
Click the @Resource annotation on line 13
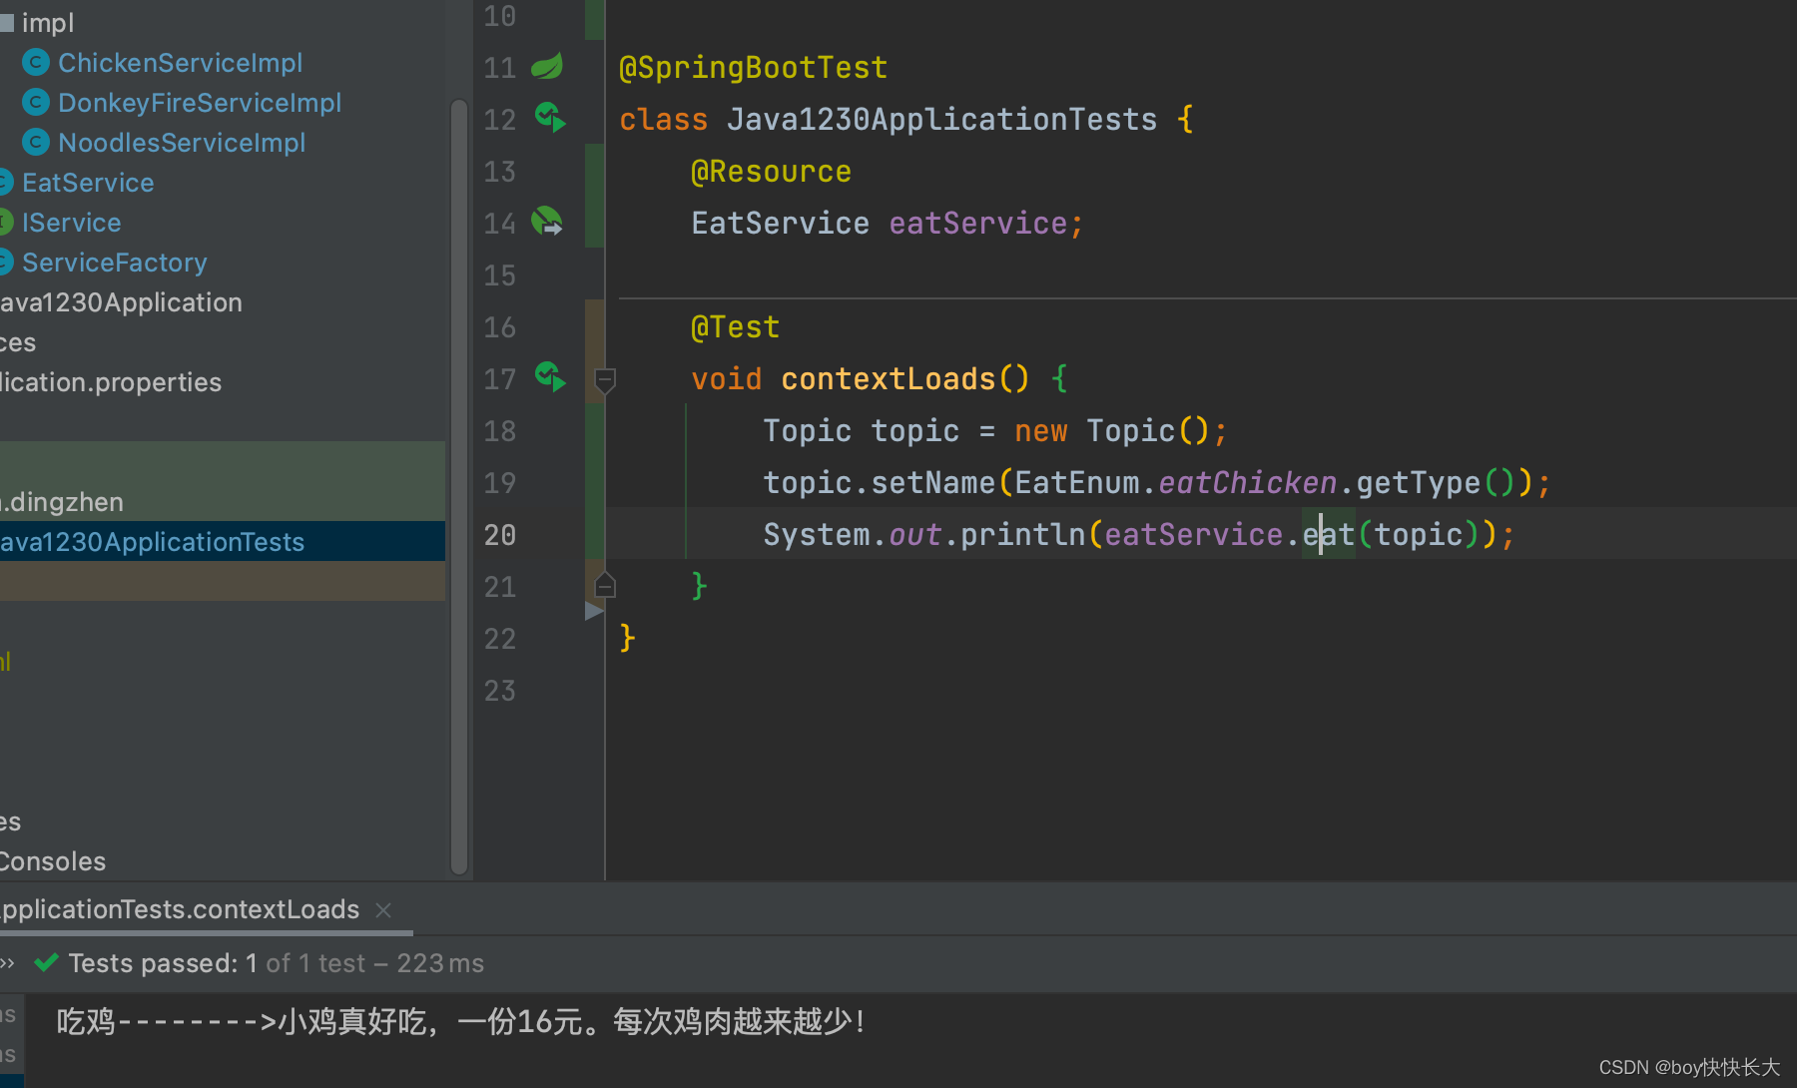(771, 171)
